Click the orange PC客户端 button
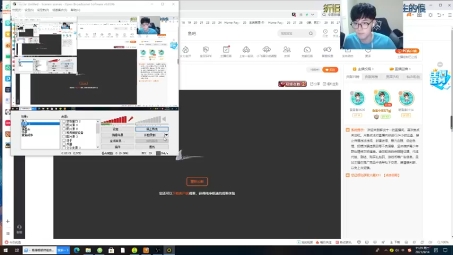 click(x=407, y=51)
